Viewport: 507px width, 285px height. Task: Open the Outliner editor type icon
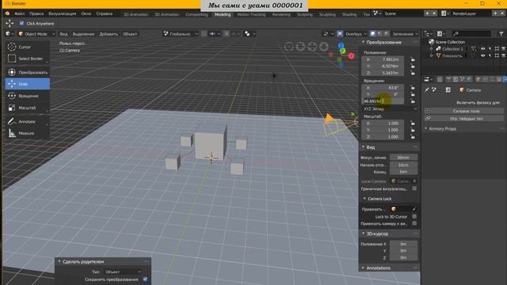point(428,33)
